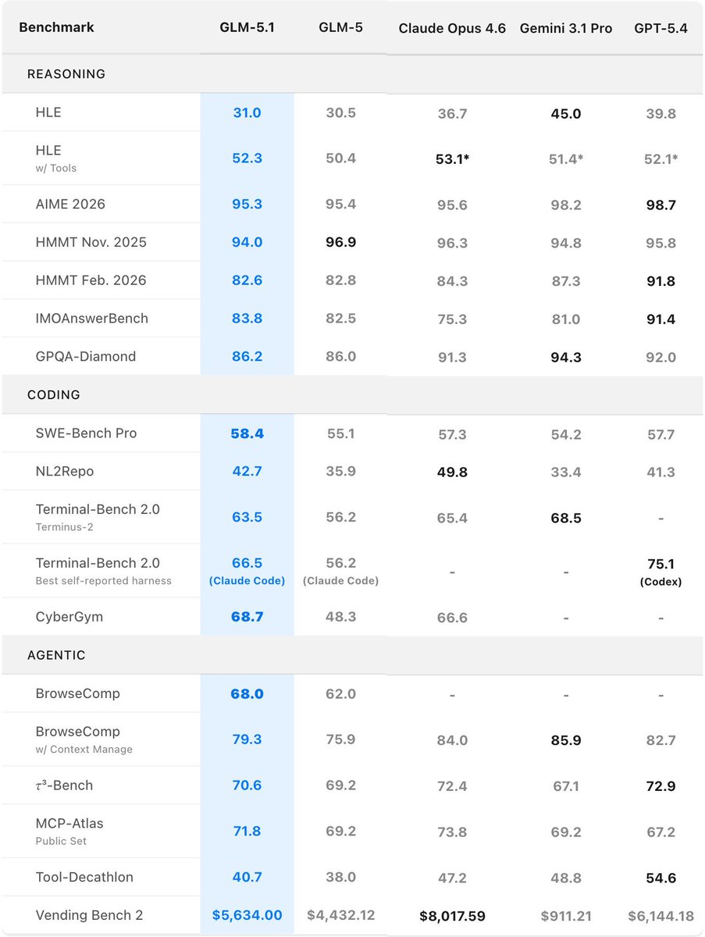Click the MCP-Atlas benchmark label
Image resolution: width=705 pixels, height=937 pixels.
69,823
